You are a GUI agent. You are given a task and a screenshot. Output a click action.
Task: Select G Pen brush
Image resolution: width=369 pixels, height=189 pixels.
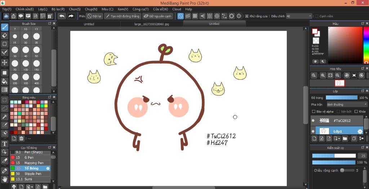30,157
